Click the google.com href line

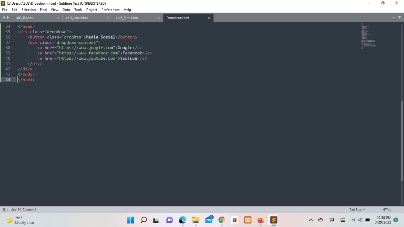click(x=90, y=48)
